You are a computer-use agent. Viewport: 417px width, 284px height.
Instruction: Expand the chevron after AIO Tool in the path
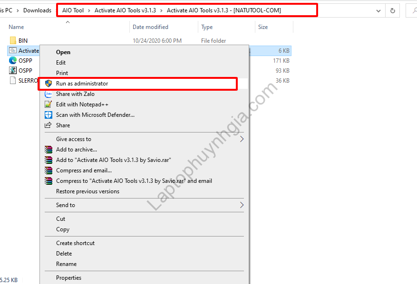tap(89, 10)
